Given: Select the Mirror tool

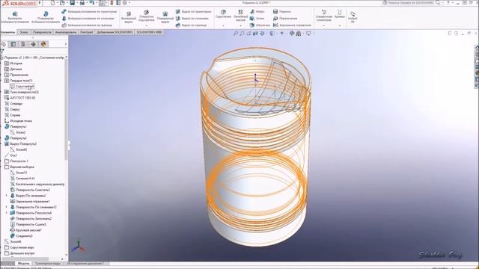Looking at the screenshot, I should coord(292,25).
